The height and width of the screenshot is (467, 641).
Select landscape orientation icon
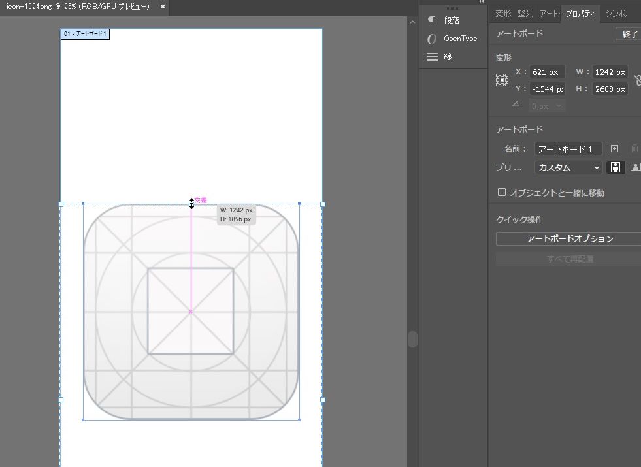(x=634, y=167)
